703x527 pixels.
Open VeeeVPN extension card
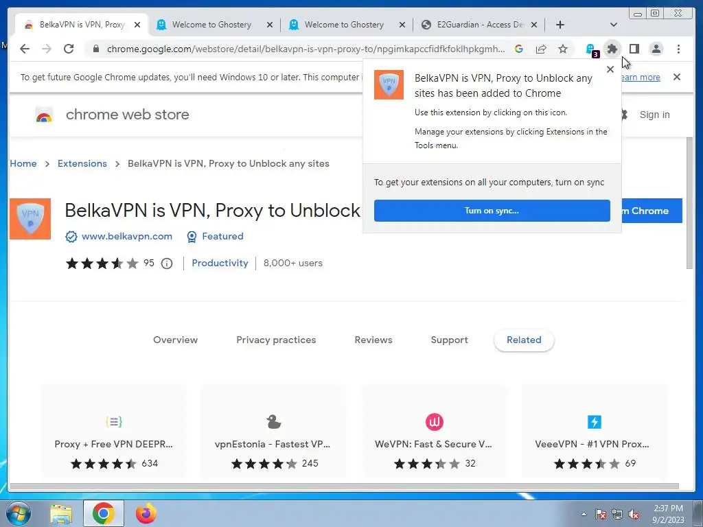[594, 433]
